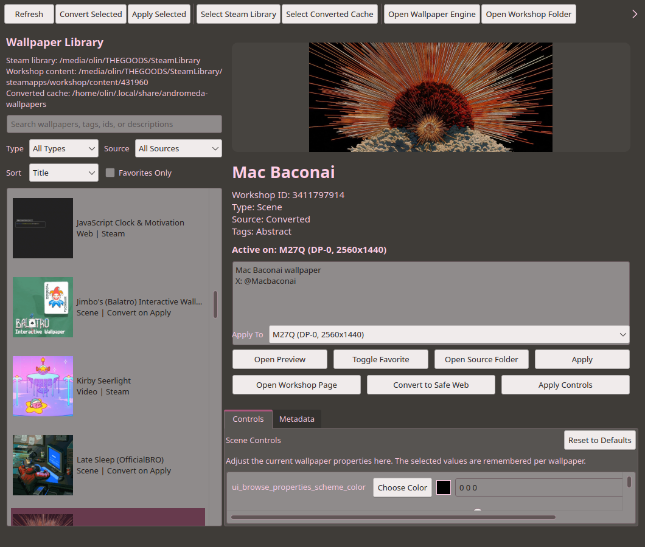The image size is (645, 547).
Task: Enable the Favorites Only checkbox
Action: [x=110, y=173]
